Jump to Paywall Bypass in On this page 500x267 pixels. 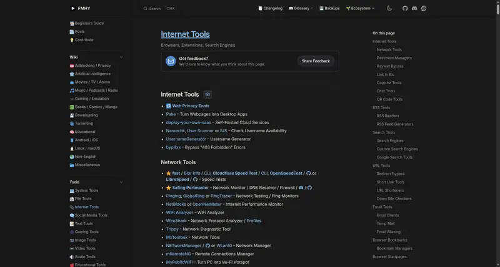390,66
